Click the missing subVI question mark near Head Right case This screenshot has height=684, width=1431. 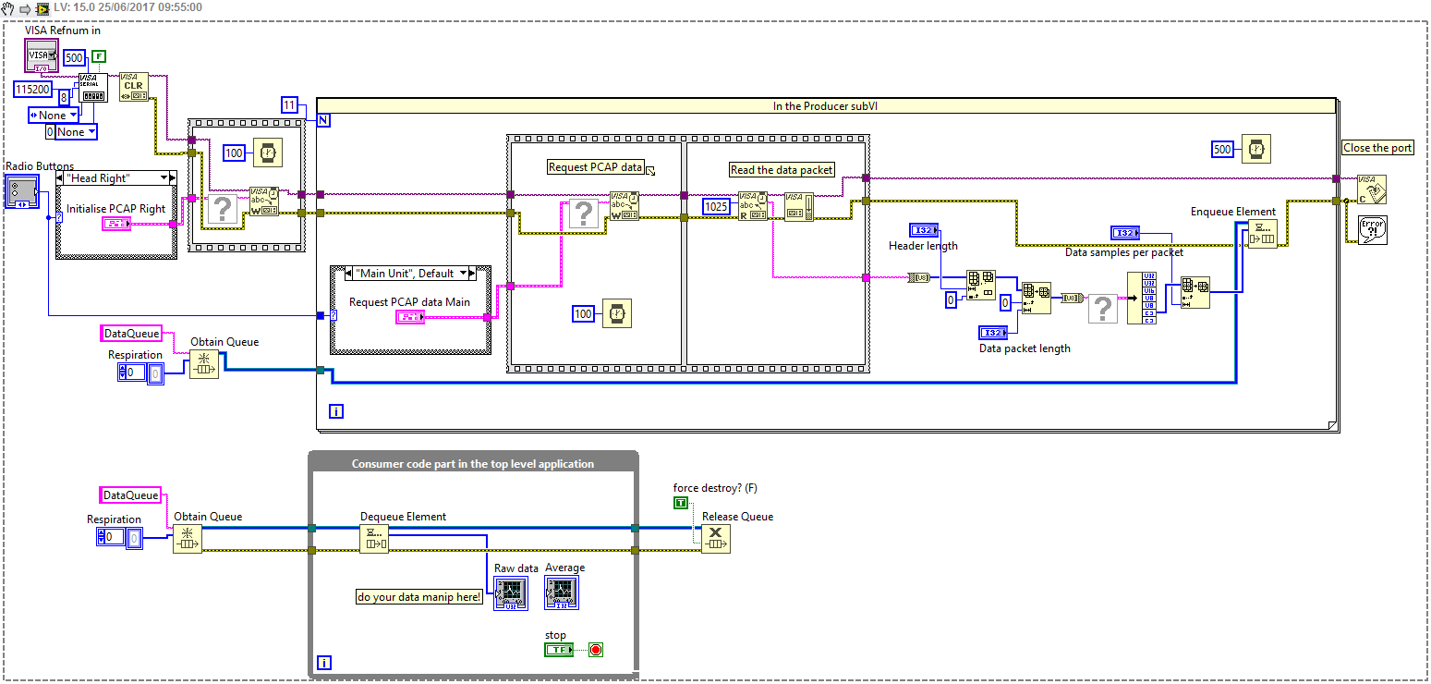(223, 210)
